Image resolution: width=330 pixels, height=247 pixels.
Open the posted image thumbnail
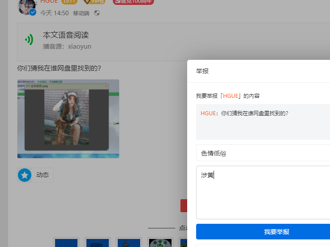tap(68, 118)
